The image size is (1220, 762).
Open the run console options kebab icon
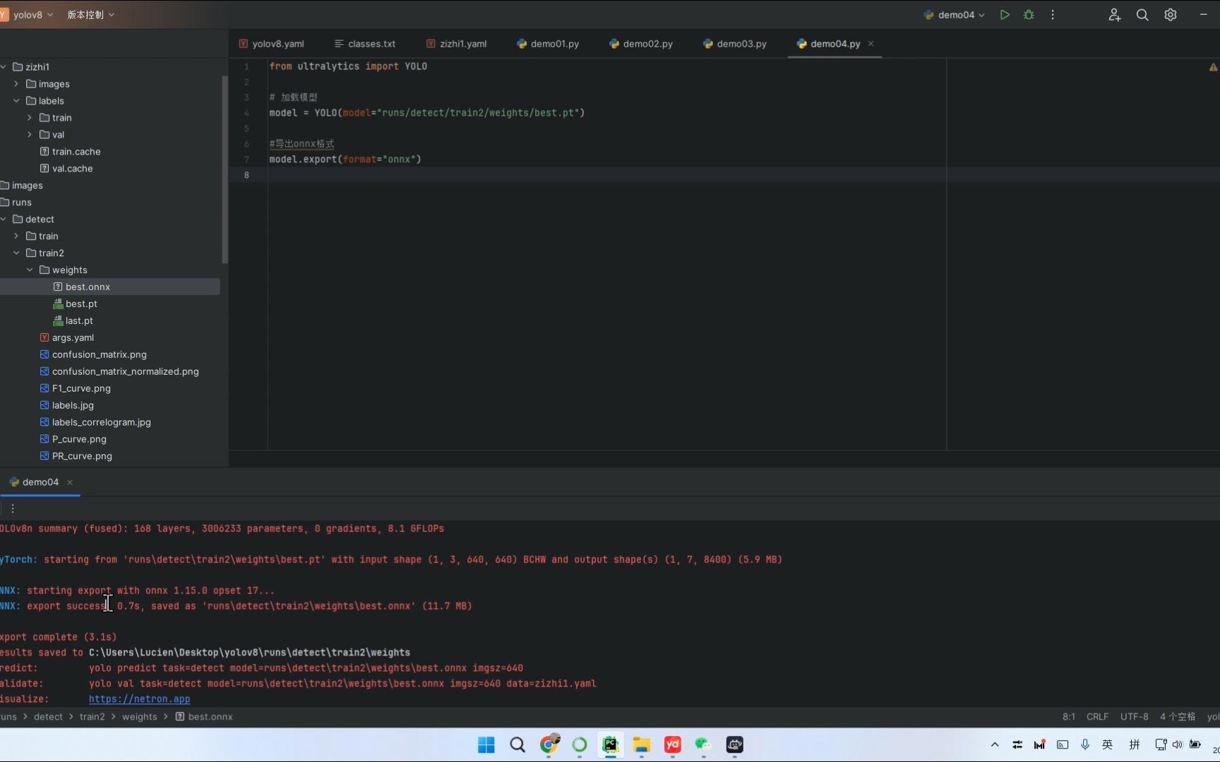13,508
